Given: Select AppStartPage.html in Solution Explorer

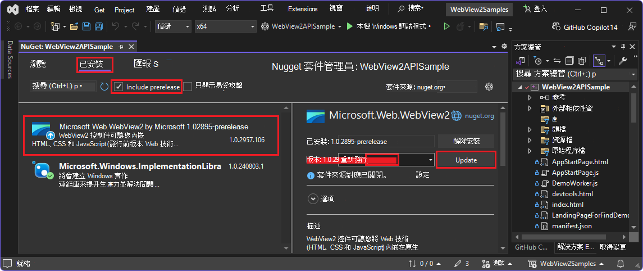Looking at the screenshot, I should [x=580, y=162].
